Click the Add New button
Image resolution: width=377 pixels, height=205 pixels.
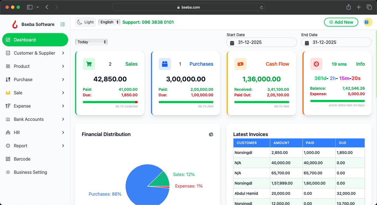[x=341, y=22]
